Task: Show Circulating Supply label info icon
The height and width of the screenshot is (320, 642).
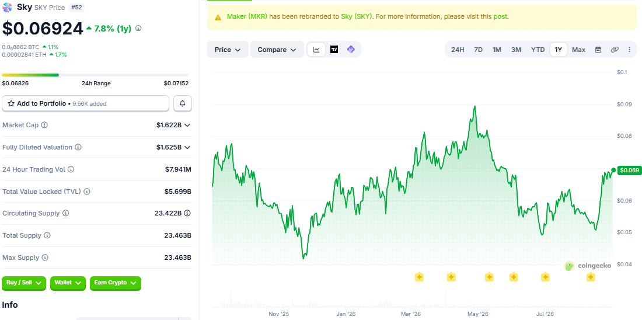Action: 65,214
